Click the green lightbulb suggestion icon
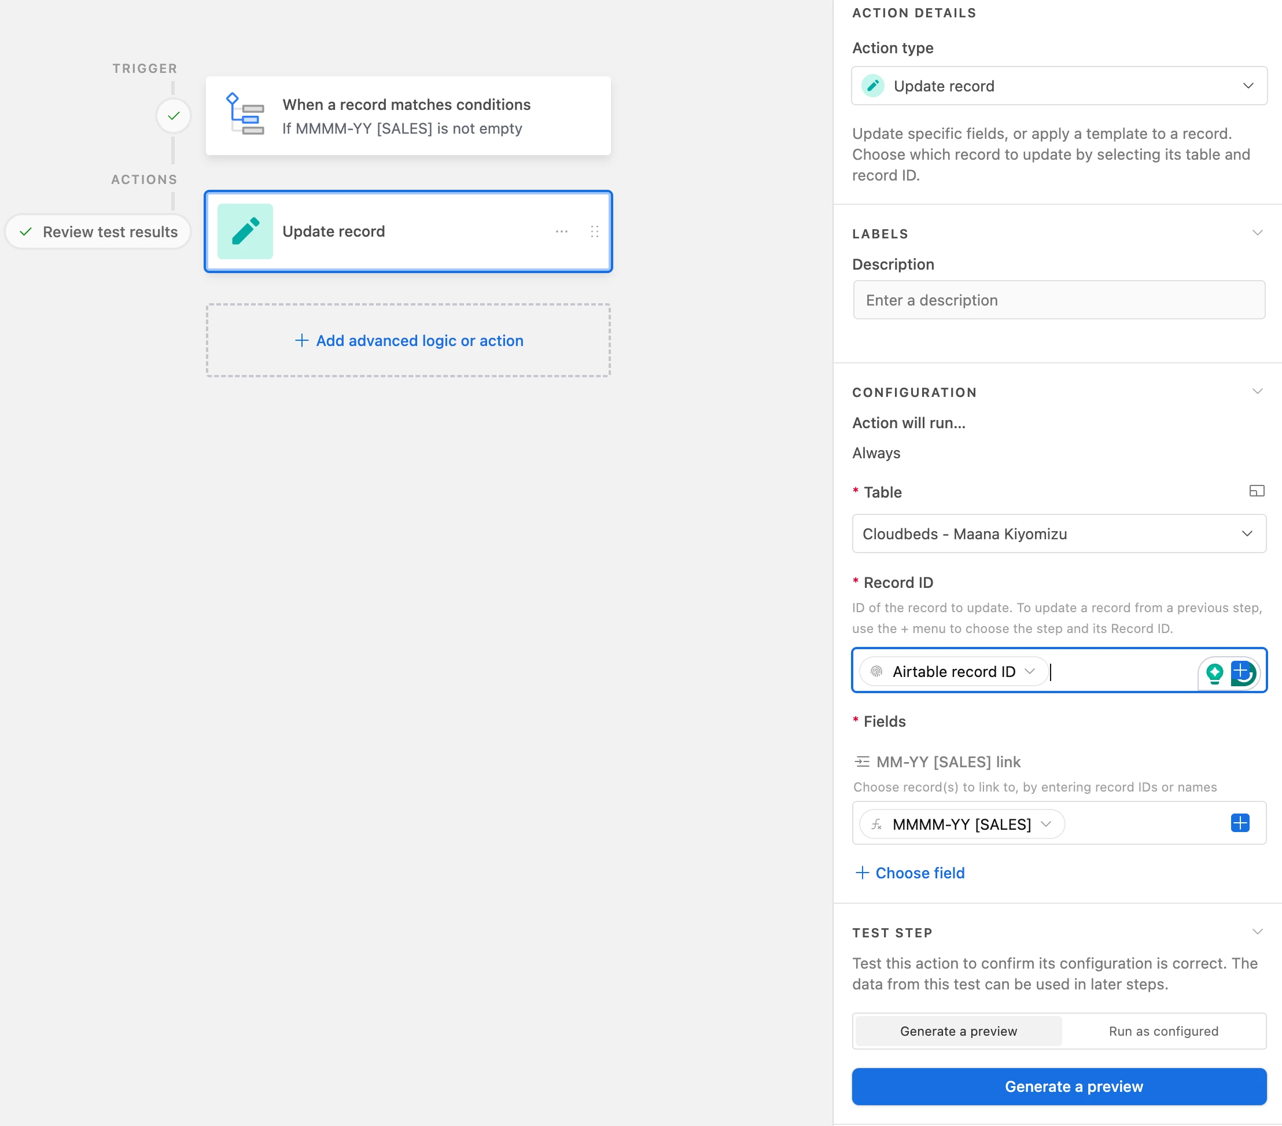Image resolution: width=1282 pixels, height=1126 pixels. click(1214, 672)
